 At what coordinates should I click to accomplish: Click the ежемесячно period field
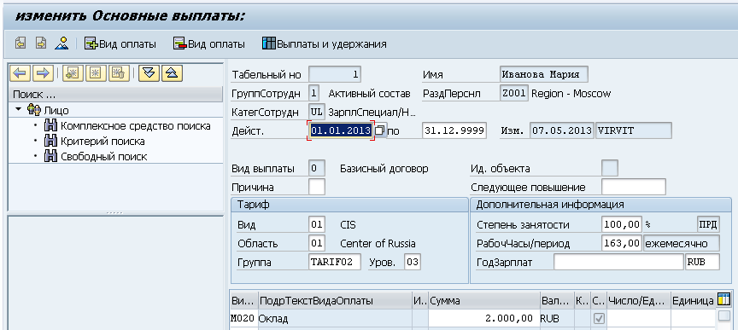click(x=682, y=244)
